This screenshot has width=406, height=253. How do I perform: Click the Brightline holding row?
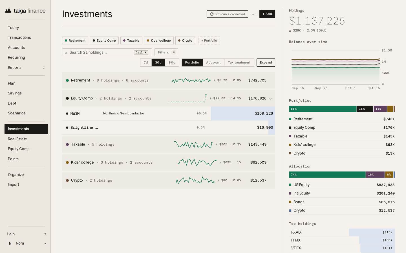[x=169, y=128]
